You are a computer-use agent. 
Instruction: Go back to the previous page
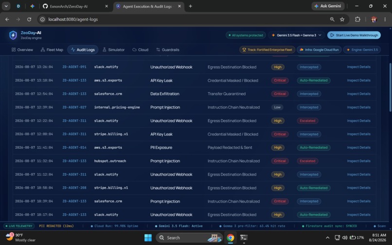click(7, 19)
